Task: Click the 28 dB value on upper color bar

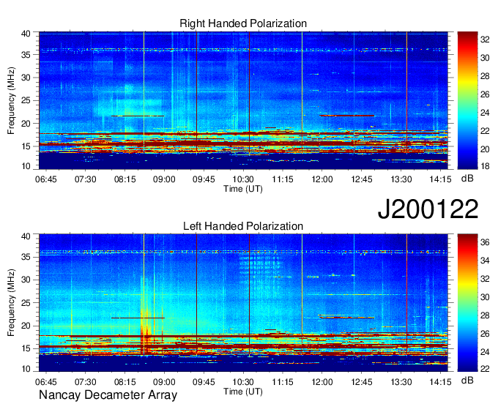Action: (x=485, y=76)
